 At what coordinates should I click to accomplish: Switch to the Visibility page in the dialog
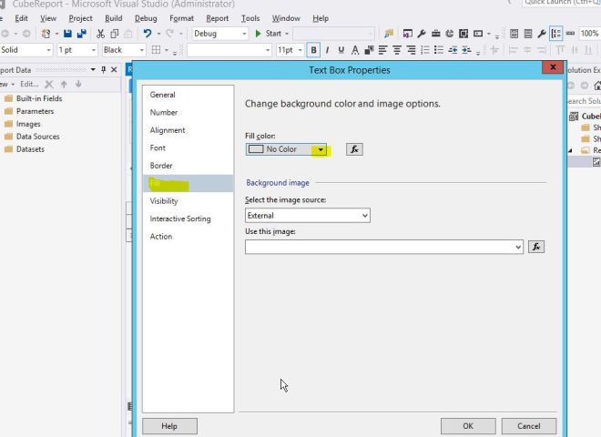point(164,201)
